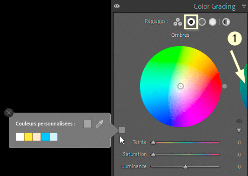Click the gray swatch below the wheel
Viewport: 248px width, 176px height.
click(121, 130)
